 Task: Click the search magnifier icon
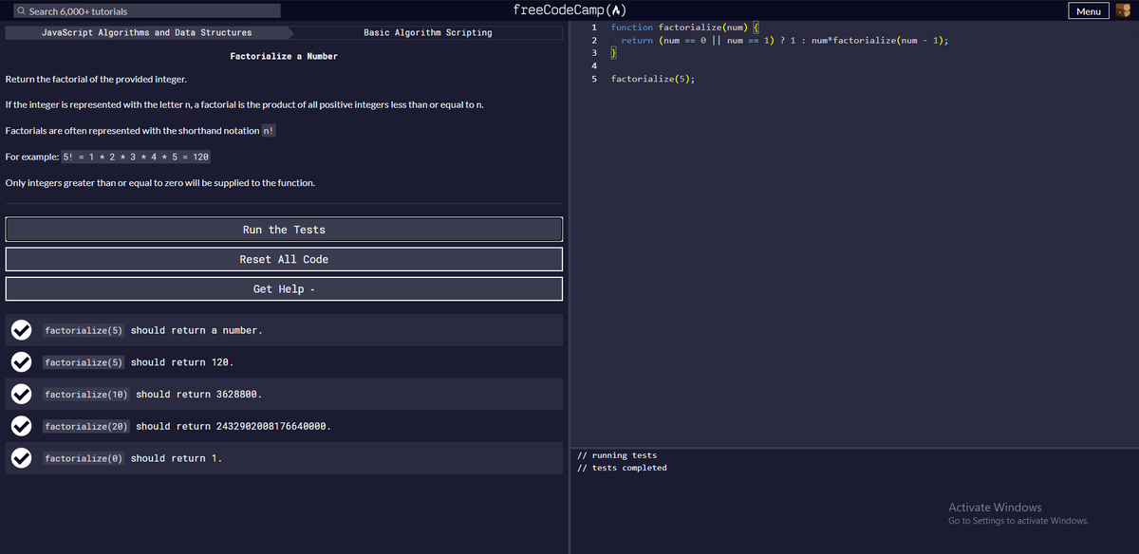tap(21, 11)
